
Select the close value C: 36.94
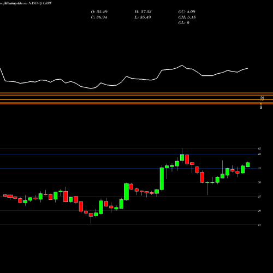[x=99, y=17]
